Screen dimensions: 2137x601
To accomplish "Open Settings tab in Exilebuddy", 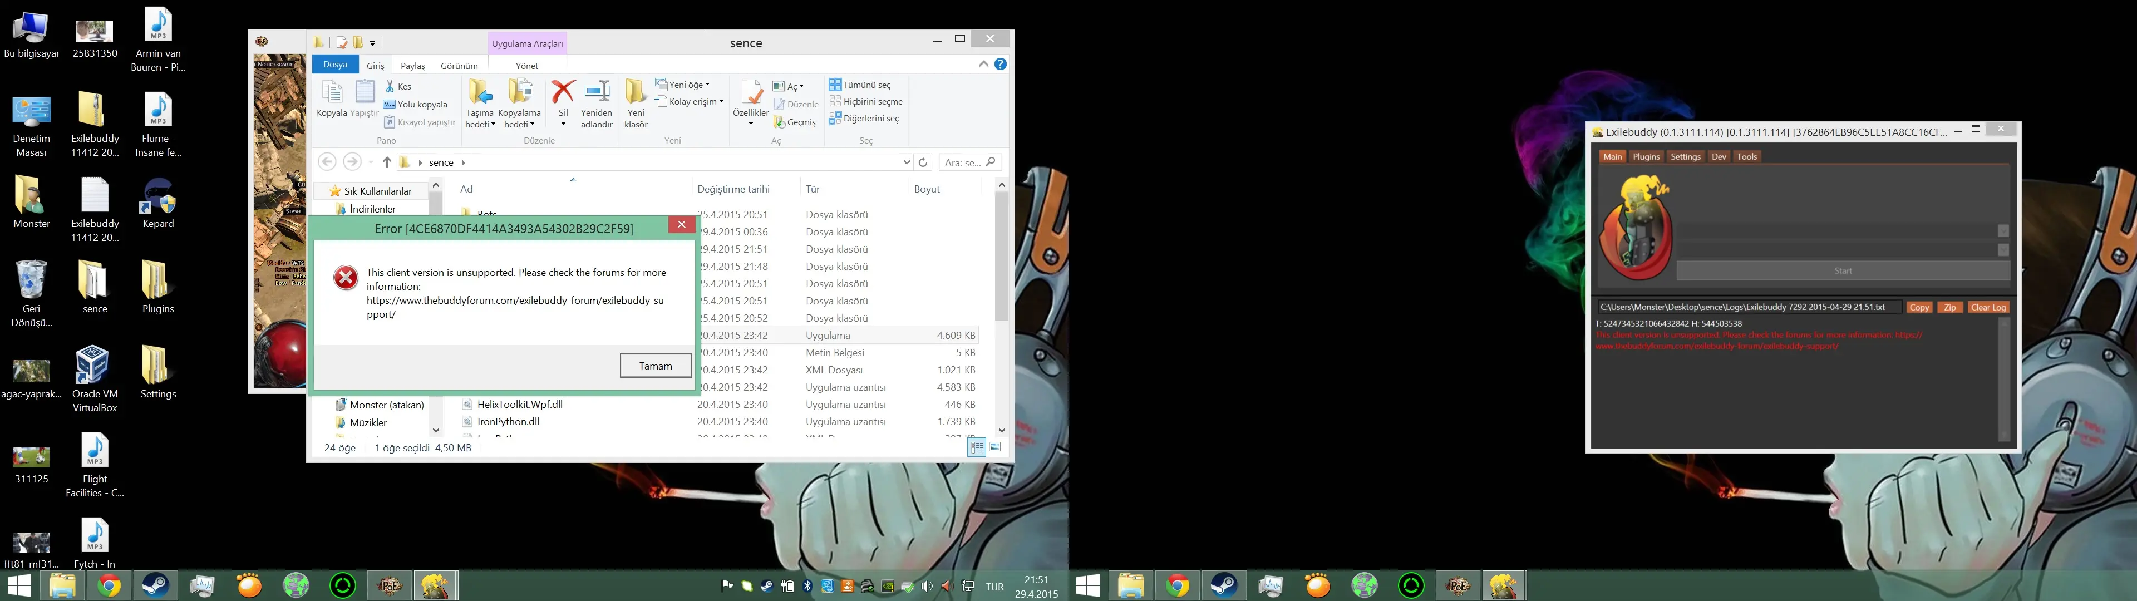I will (x=1685, y=157).
